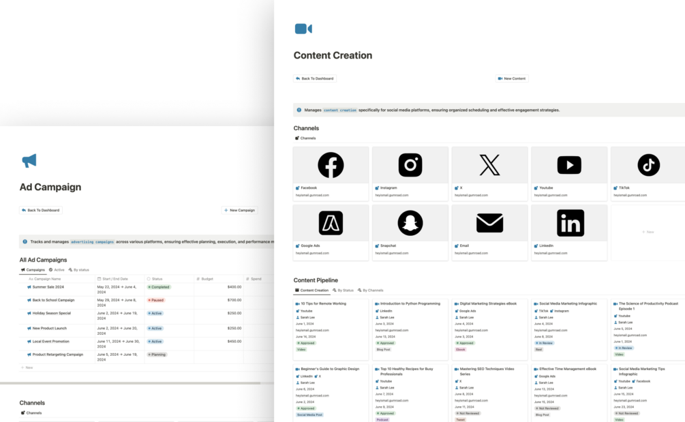Open the Instagram channel logo card
This screenshot has height=422, width=685.
410,165
